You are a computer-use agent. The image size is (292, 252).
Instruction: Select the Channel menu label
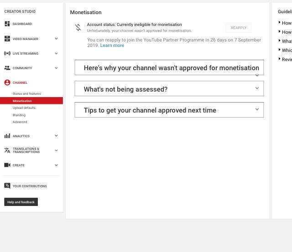(20, 82)
